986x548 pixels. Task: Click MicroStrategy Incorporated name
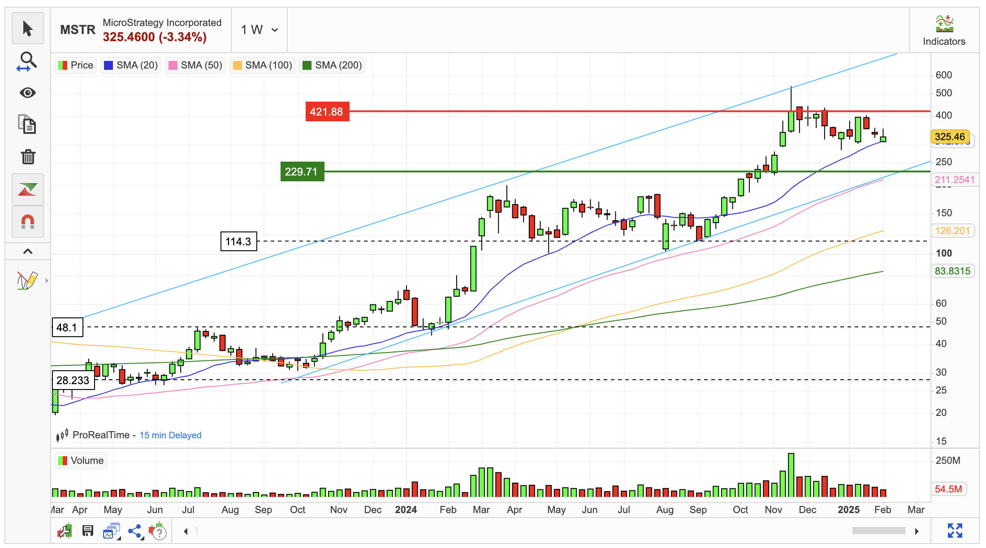(x=162, y=23)
